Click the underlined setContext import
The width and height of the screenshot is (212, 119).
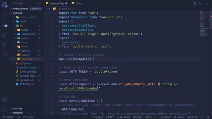(x=71, y=42)
